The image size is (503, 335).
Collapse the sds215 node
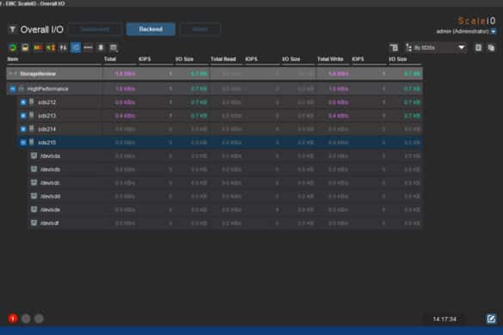point(23,143)
